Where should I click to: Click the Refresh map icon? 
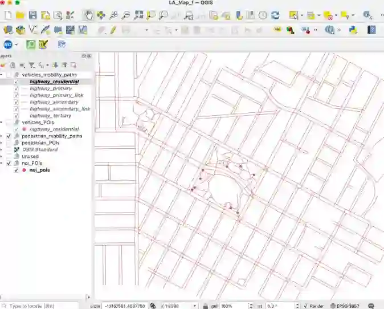tap(275, 15)
